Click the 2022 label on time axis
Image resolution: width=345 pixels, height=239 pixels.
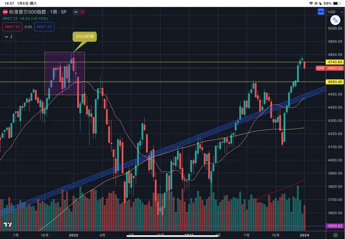point(73,235)
